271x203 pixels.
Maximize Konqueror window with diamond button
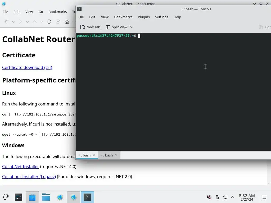coord(261,4)
